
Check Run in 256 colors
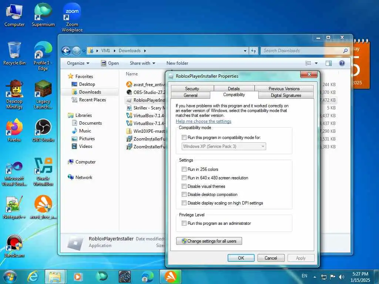click(184, 169)
